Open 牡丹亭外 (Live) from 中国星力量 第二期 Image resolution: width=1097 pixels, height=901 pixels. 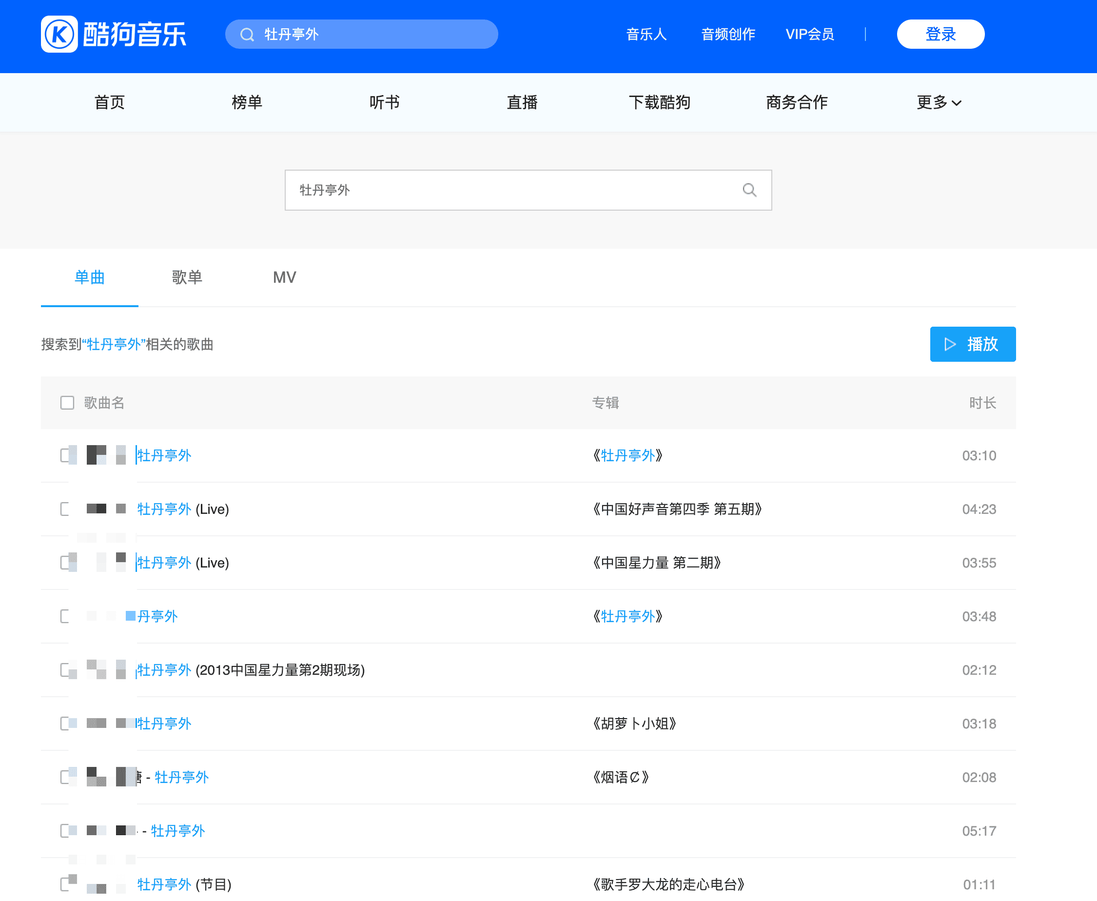click(183, 563)
